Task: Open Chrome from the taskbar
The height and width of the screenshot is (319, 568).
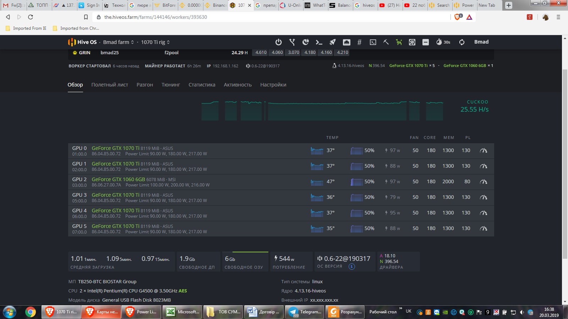Action: coord(31,312)
